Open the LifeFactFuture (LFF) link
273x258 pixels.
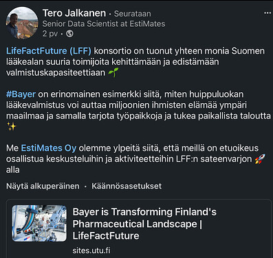point(49,51)
